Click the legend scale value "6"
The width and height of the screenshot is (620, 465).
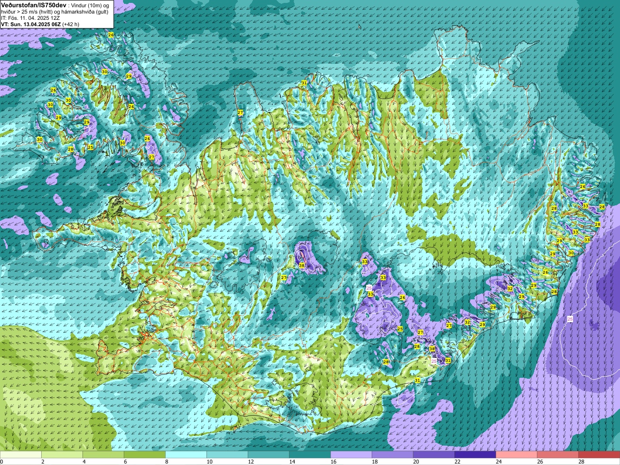tap(125, 462)
